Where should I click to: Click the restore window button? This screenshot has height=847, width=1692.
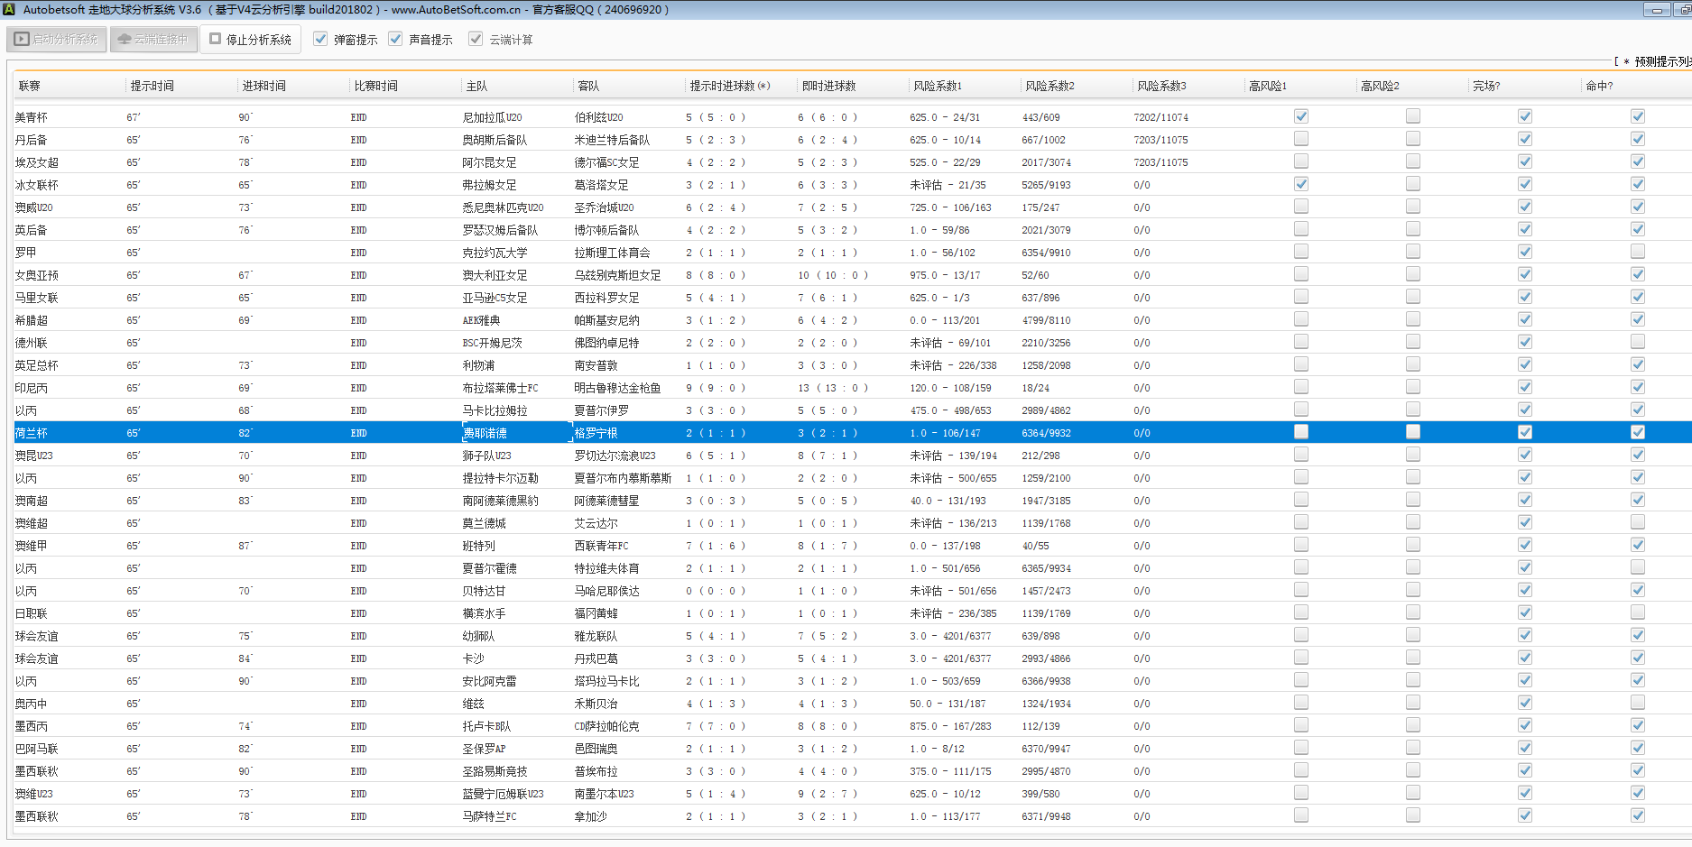(1683, 10)
